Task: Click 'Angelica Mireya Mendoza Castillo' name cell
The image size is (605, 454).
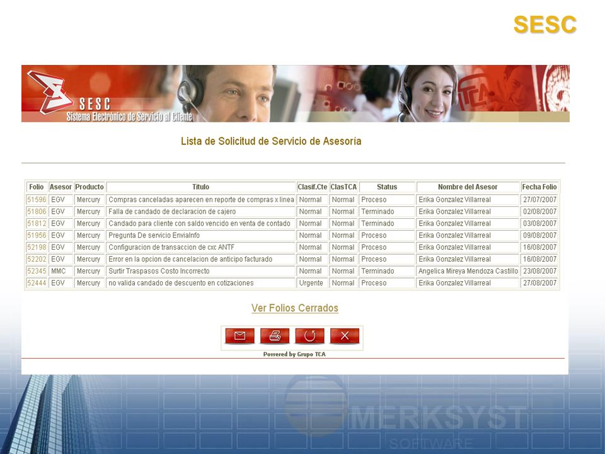Action: (x=468, y=271)
